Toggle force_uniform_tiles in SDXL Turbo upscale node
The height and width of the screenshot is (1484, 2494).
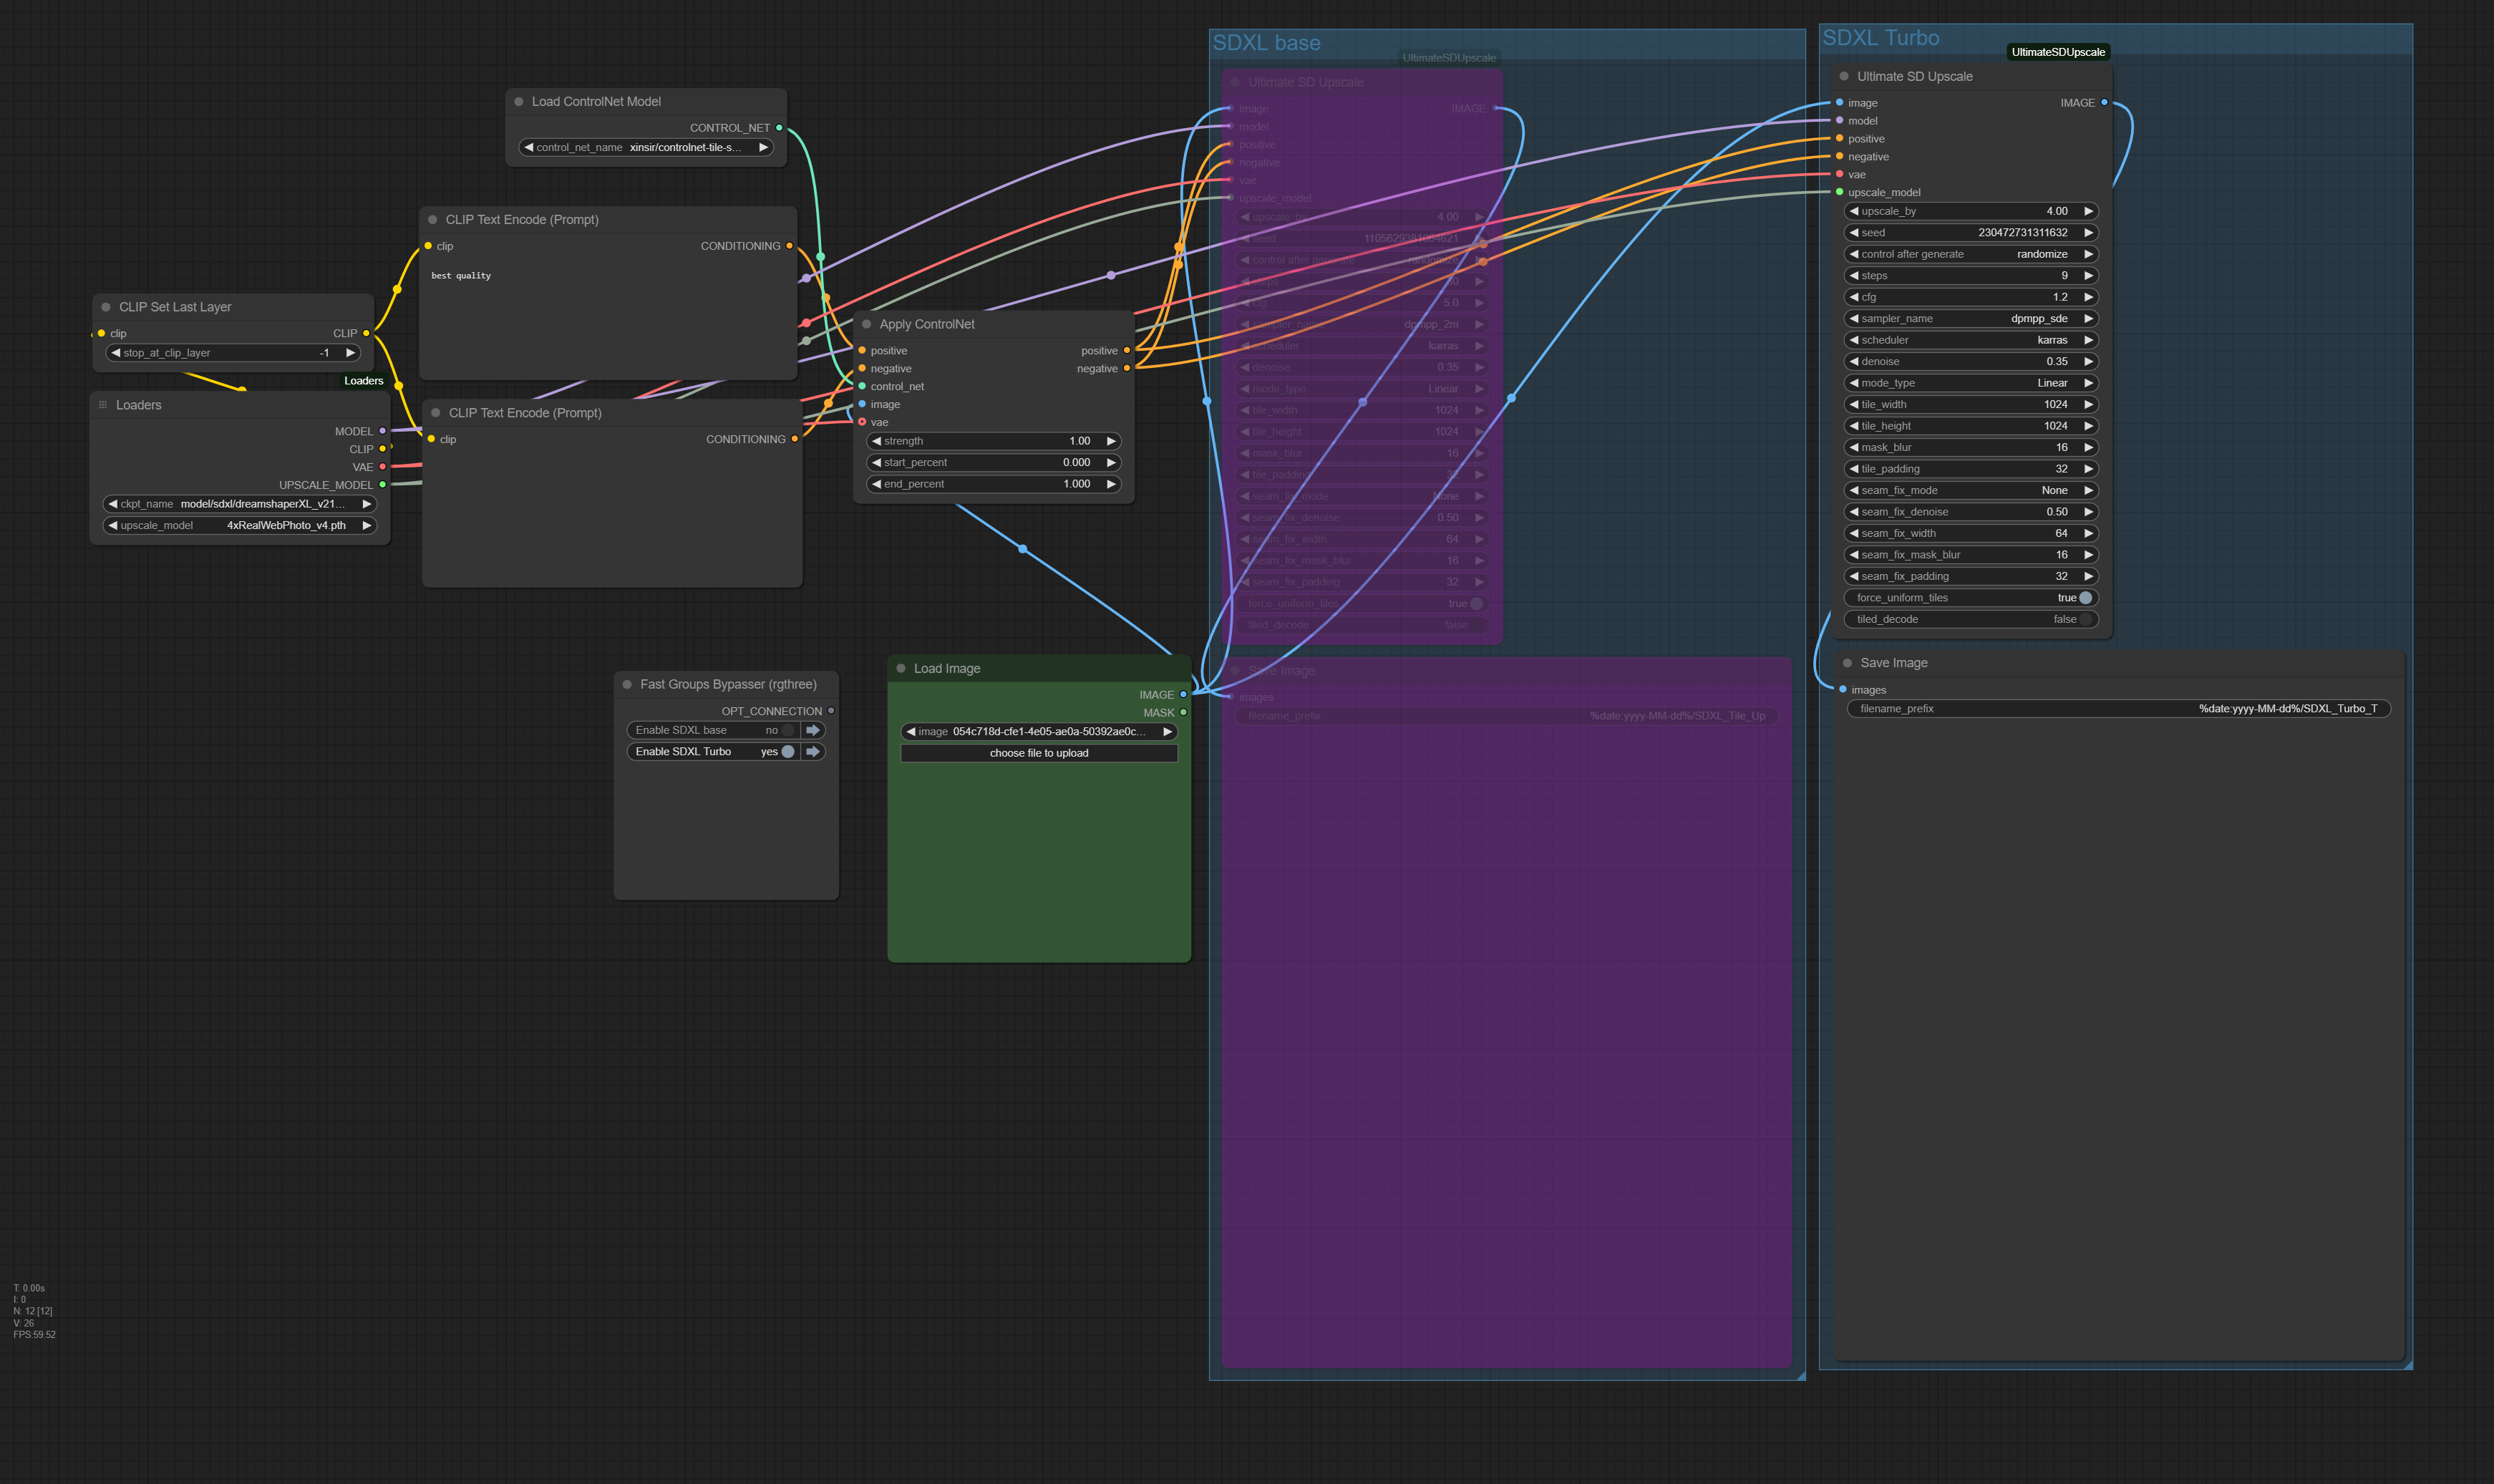2084,598
